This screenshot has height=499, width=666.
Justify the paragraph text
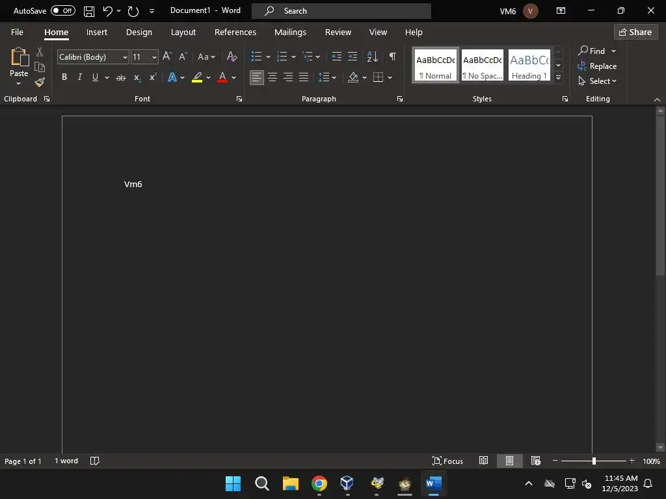tap(304, 77)
